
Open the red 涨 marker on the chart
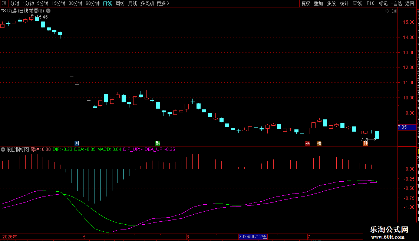click(307, 143)
